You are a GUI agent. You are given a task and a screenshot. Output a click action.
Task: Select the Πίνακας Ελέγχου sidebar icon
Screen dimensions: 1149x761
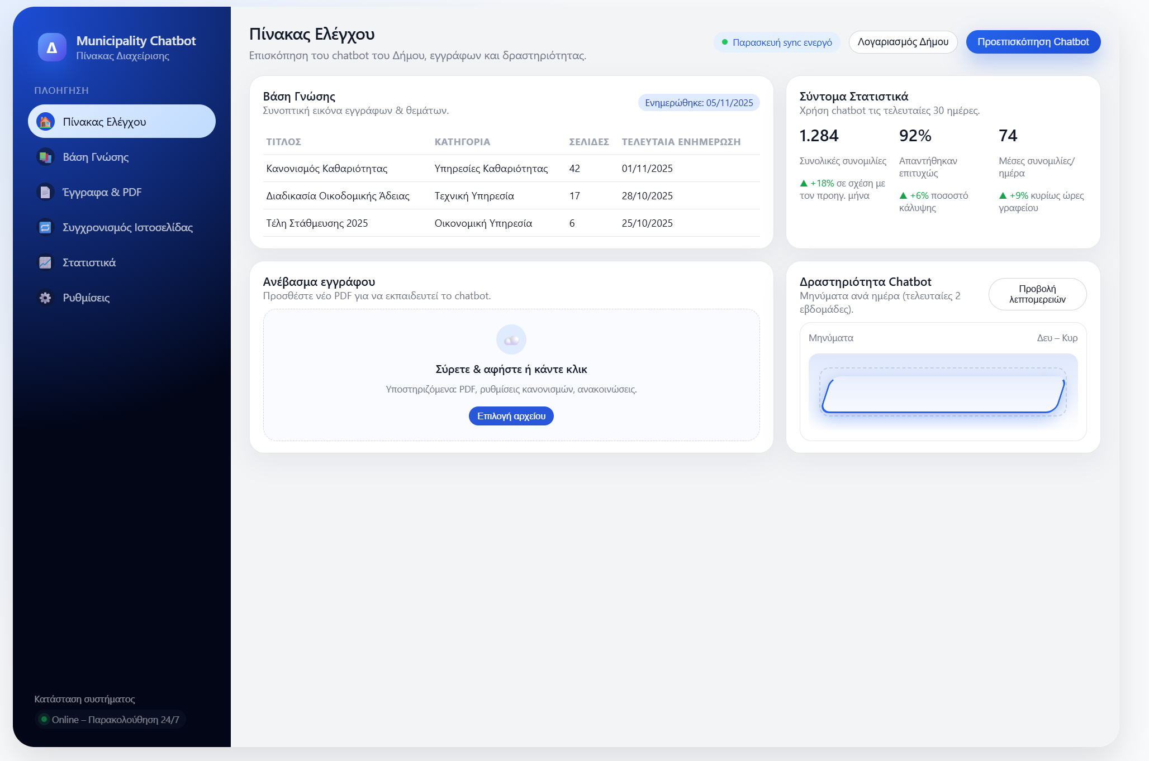(46, 121)
